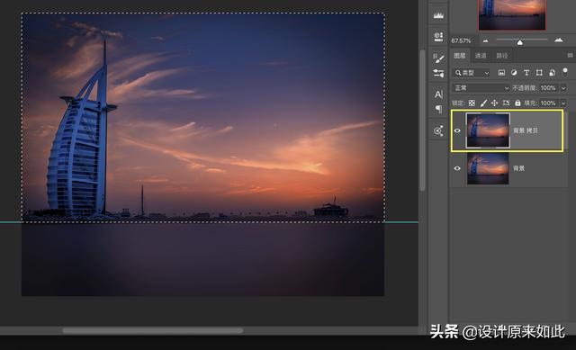Screen dimensions: 576x350
Task: Open the blend mode 正常 dropdown
Action: [x=481, y=88]
